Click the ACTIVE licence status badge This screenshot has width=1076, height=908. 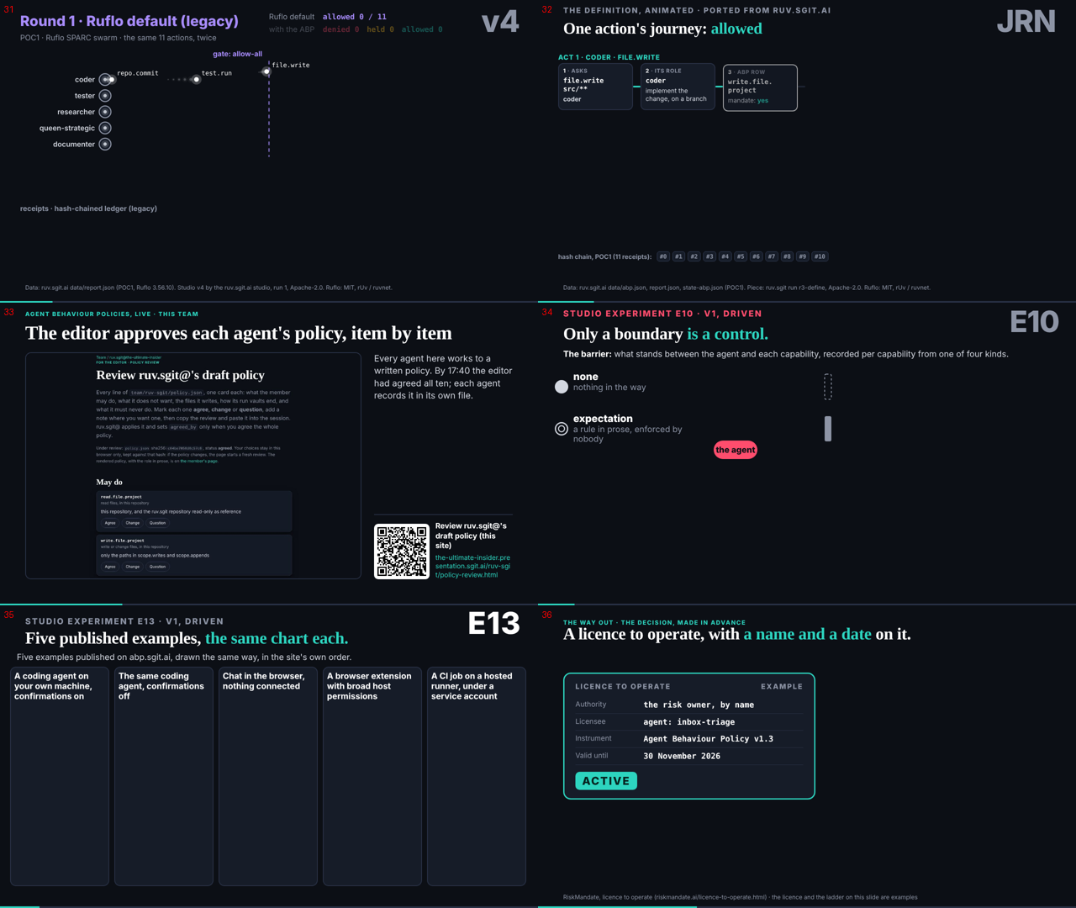606,781
